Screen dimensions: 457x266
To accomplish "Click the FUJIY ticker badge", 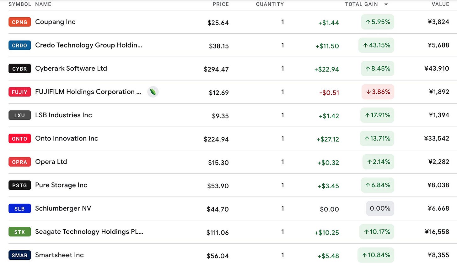I will [19, 92].
